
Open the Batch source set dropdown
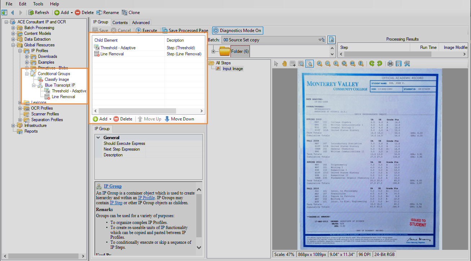coord(319,40)
